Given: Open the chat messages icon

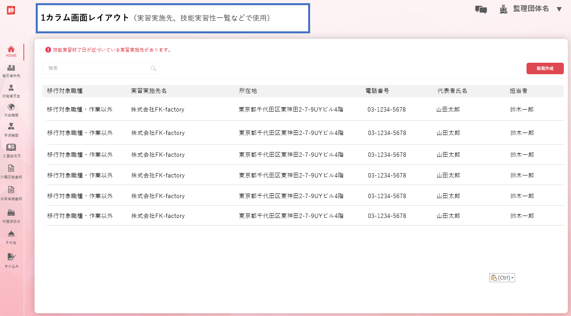Looking at the screenshot, I should pos(481,10).
